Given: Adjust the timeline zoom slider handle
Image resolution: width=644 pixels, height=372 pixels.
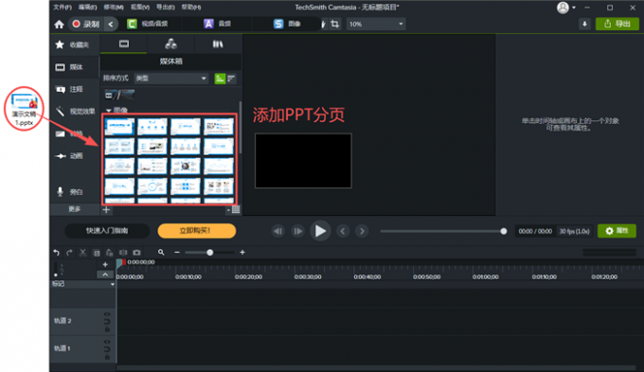Looking at the screenshot, I should pyautogui.click(x=210, y=253).
